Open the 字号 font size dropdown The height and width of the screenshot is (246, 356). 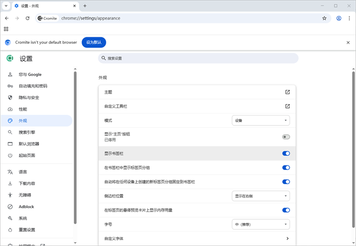pyautogui.click(x=261, y=224)
